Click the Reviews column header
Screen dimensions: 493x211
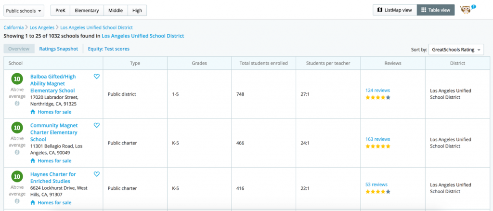point(393,63)
